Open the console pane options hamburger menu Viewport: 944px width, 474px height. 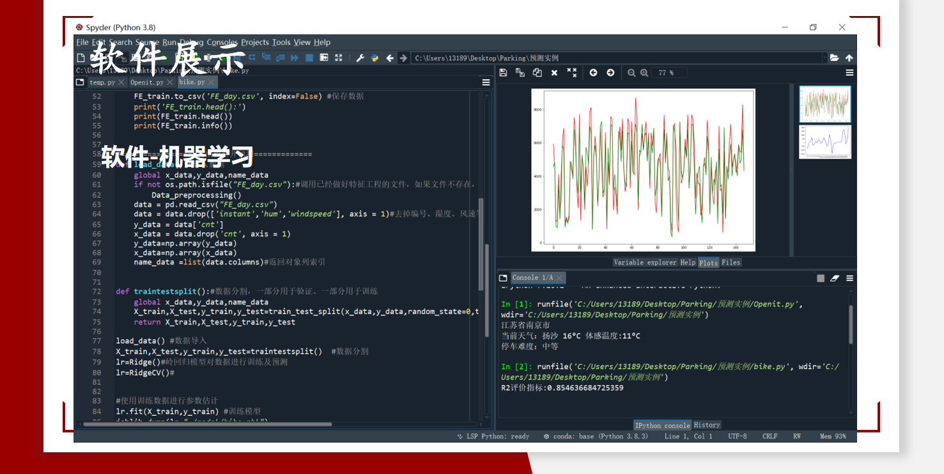[x=849, y=278]
